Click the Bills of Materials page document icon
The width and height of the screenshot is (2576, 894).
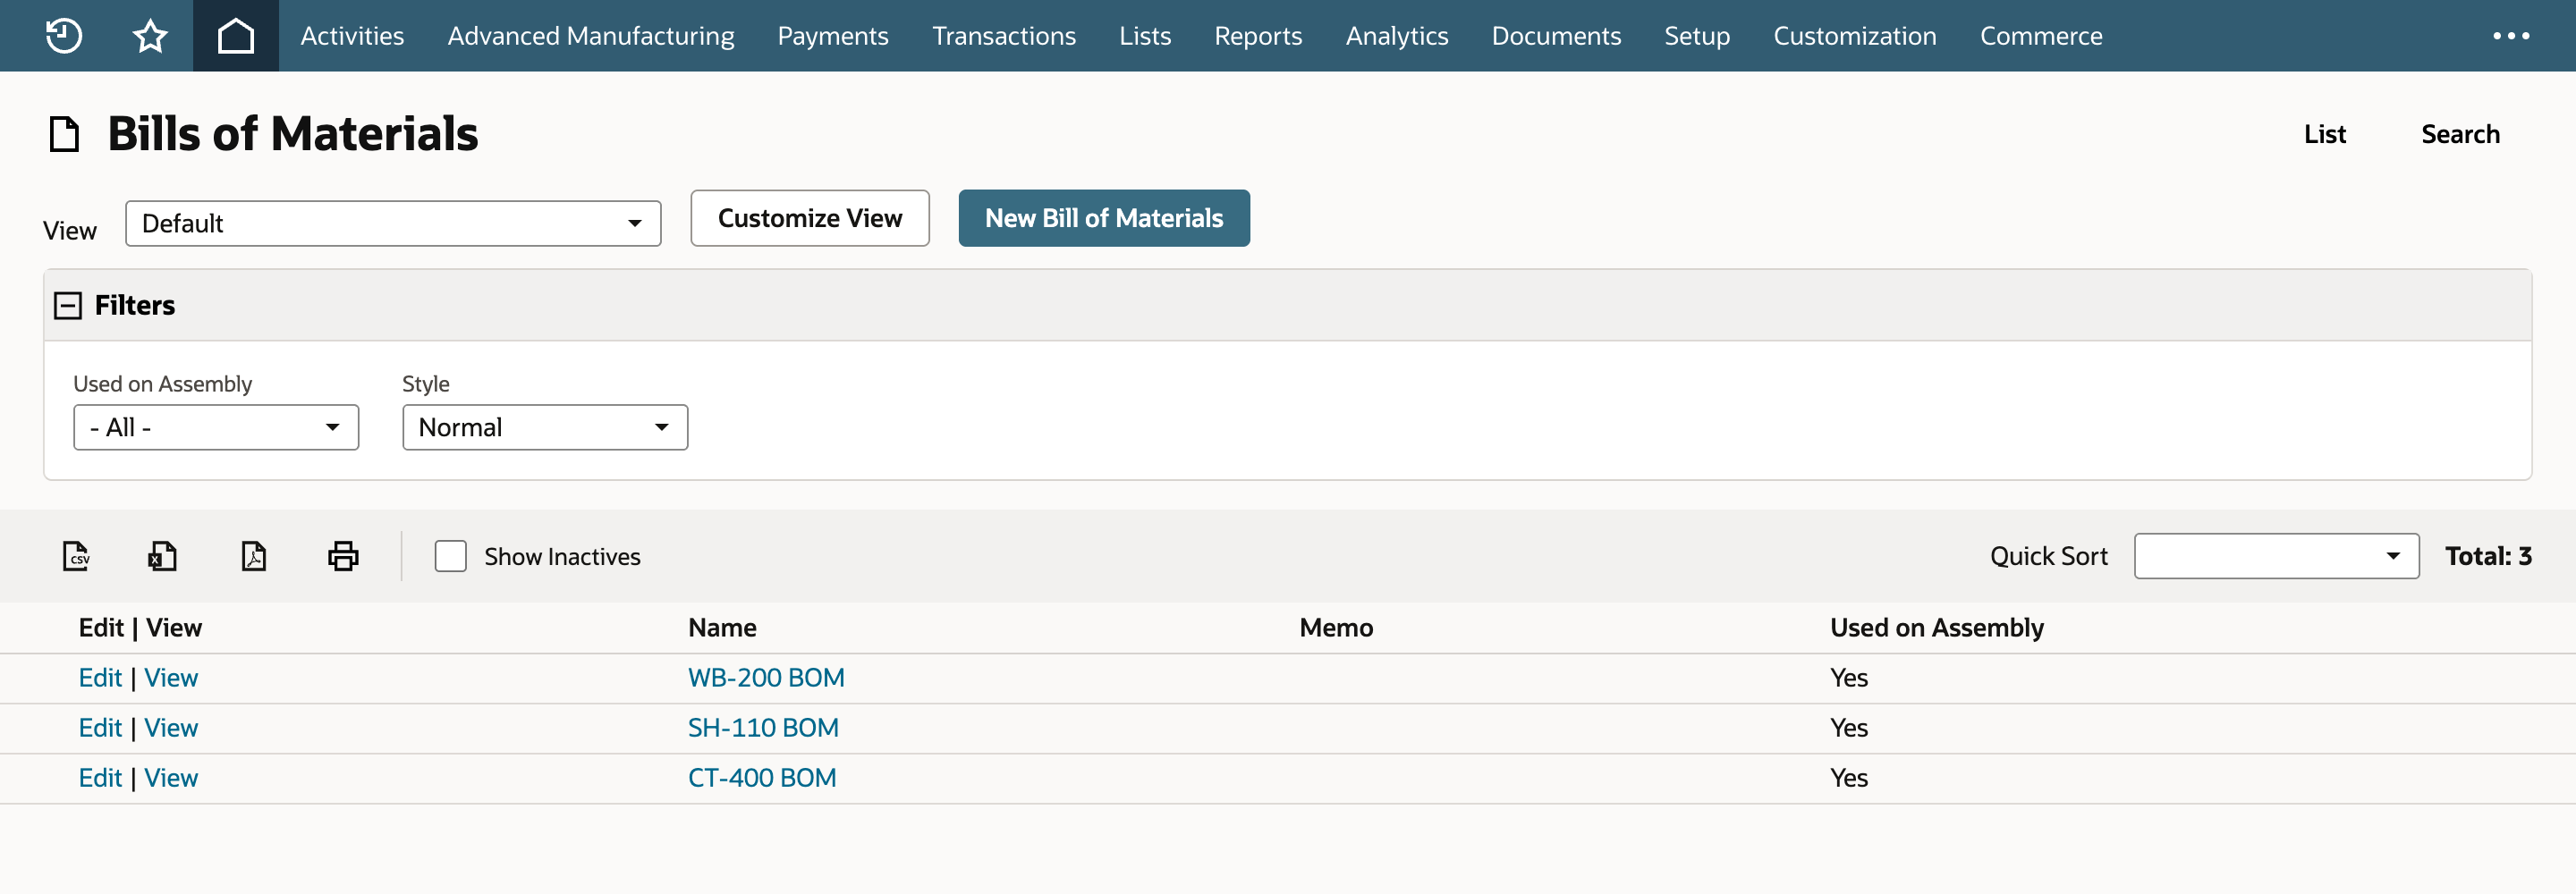pyautogui.click(x=64, y=134)
